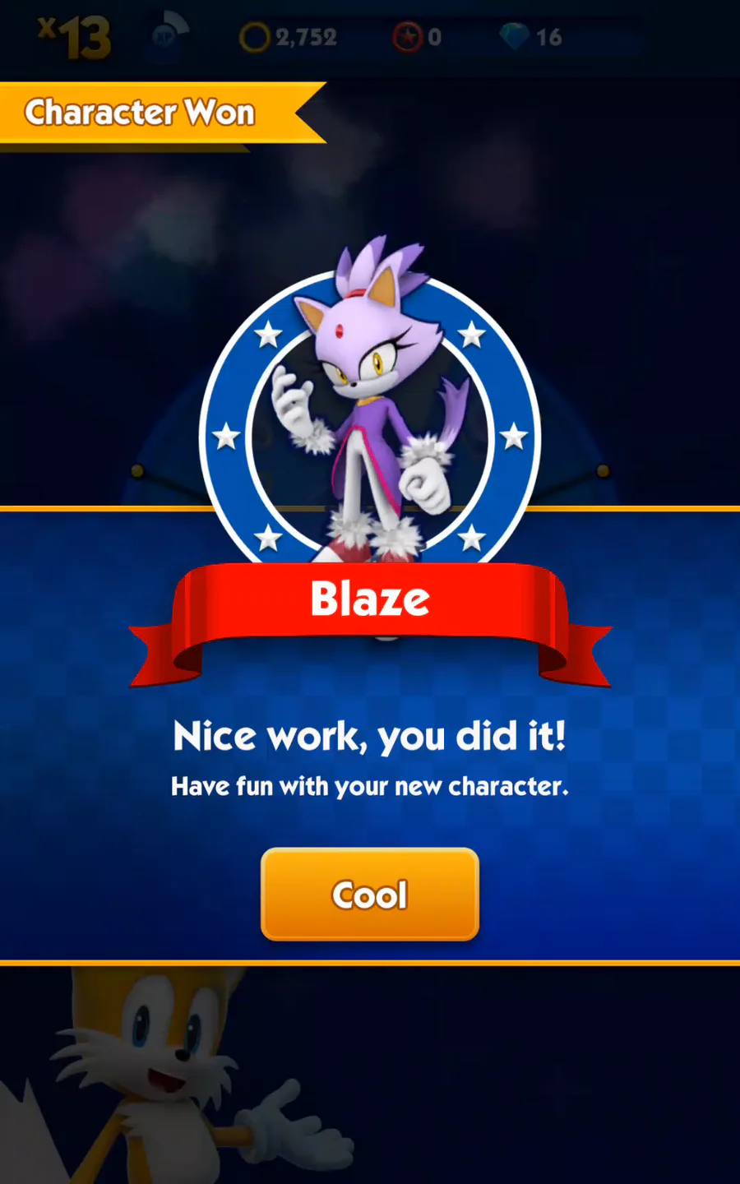Tap the 16 gem count
This screenshot has height=1184, width=740.
[549, 37]
